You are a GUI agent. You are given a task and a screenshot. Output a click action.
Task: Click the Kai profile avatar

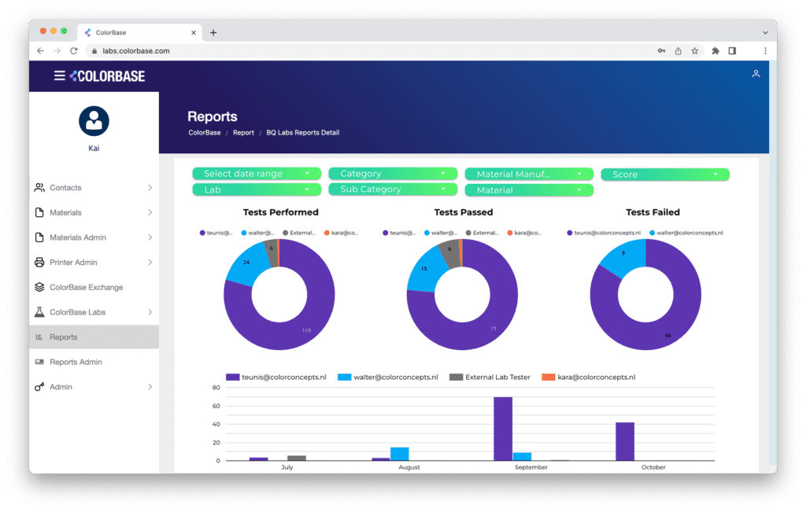[94, 121]
